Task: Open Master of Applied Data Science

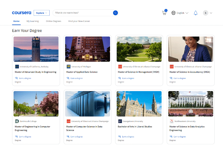Action: 82,72
